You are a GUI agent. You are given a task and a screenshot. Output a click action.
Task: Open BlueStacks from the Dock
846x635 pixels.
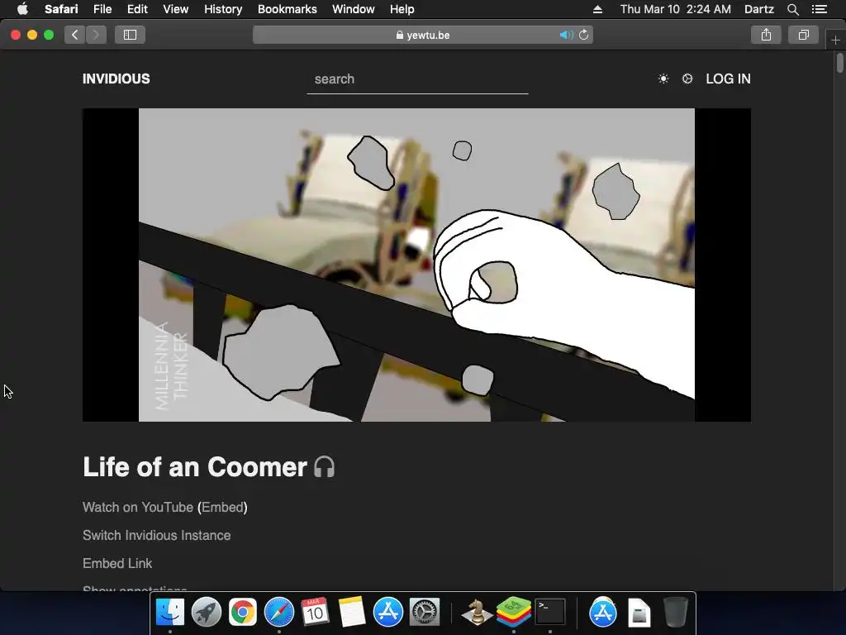tap(513, 613)
